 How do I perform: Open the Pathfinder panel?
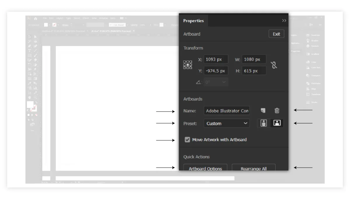(x=314, y=84)
